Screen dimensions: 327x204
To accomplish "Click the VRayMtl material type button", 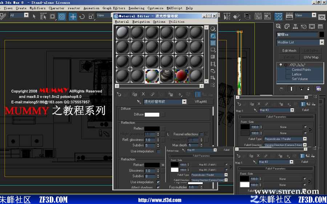I will point(201,102).
